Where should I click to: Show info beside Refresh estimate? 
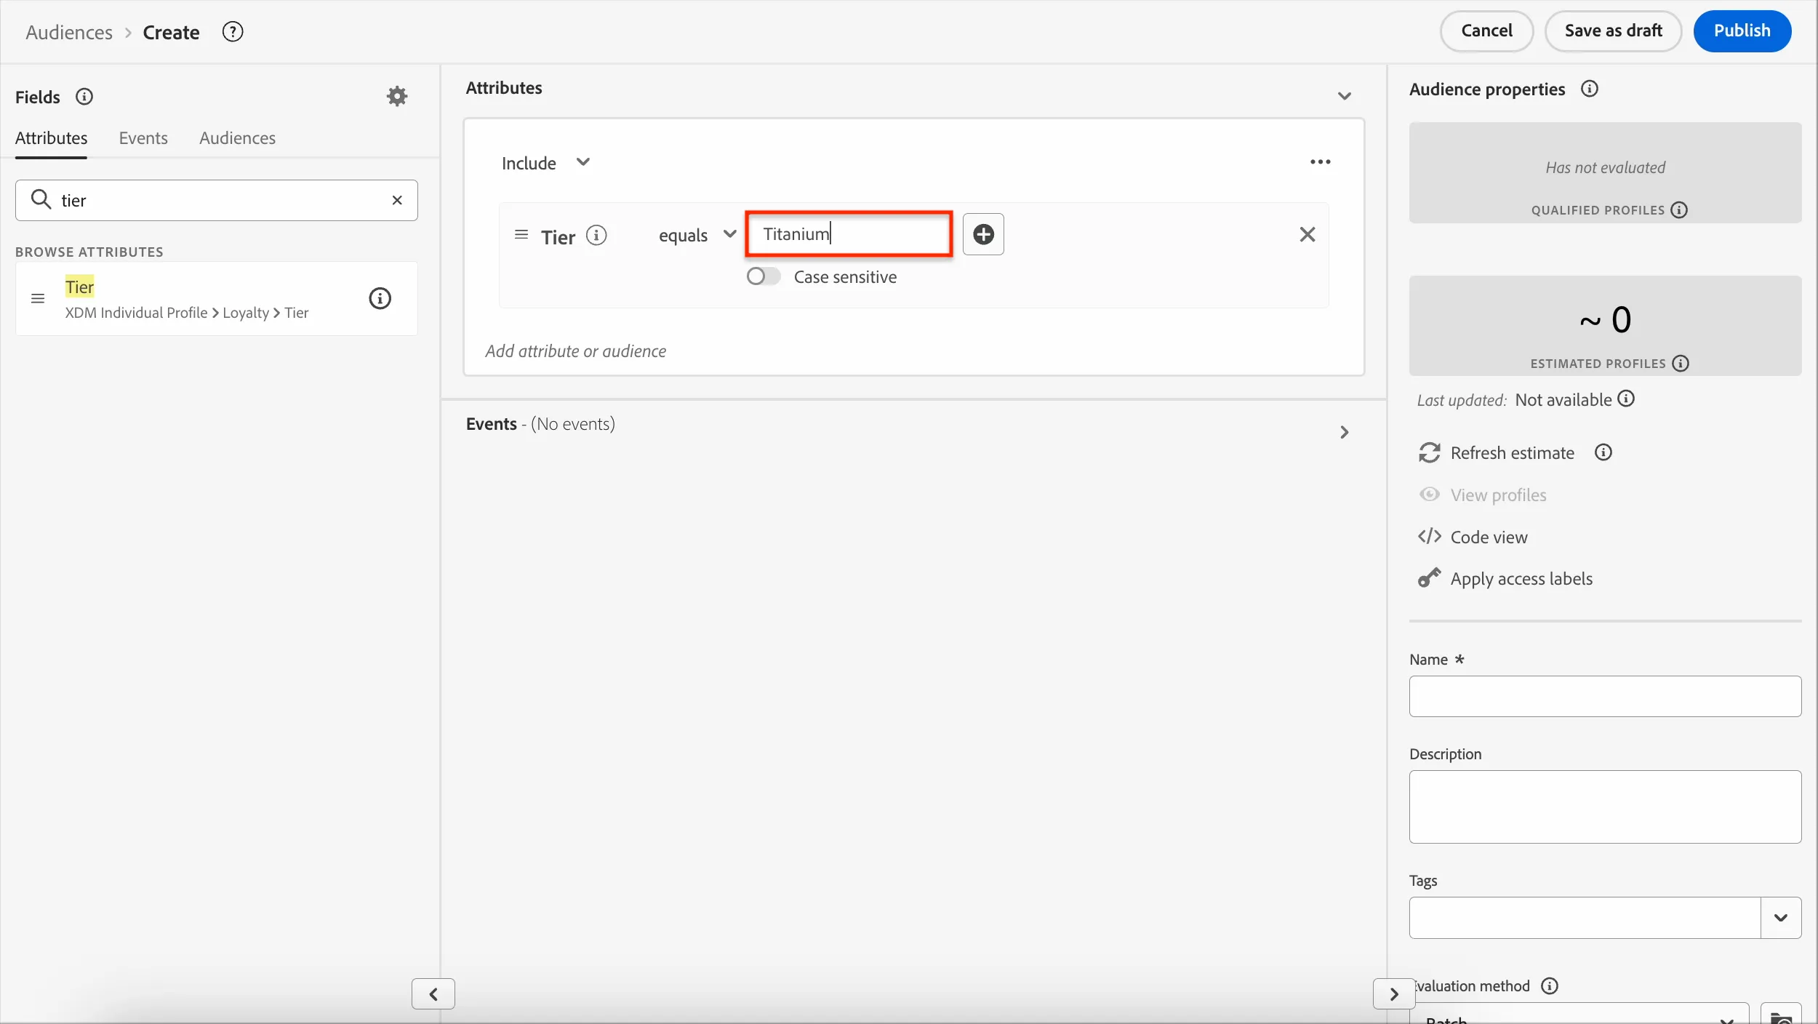[x=1603, y=452]
